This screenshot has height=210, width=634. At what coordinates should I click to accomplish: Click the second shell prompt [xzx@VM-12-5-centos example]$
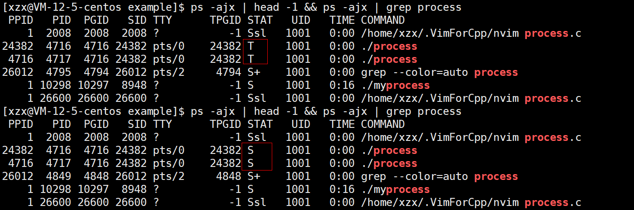pyautogui.click(x=94, y=111)
